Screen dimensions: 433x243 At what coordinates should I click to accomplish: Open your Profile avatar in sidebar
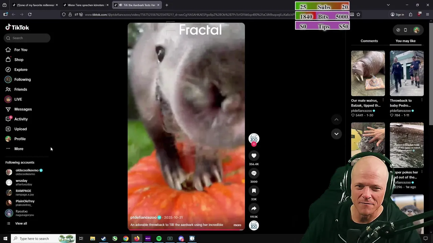click(8, 139)
